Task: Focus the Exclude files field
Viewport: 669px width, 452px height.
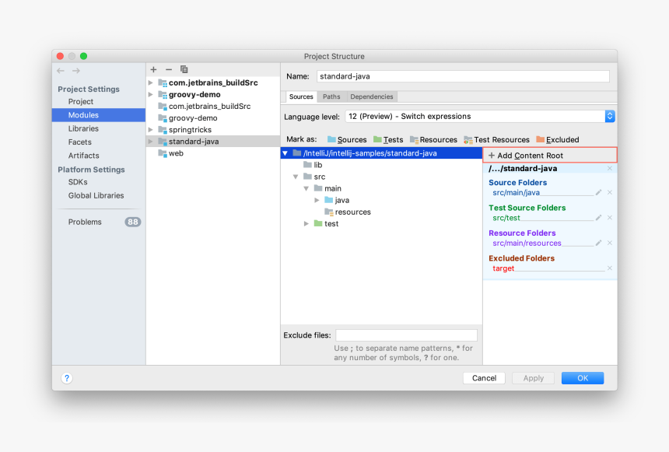Action: 406,335
